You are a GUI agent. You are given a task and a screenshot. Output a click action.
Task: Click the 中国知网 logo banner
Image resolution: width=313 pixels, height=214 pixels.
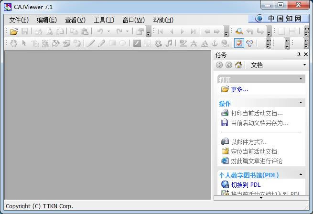pyautogui.click(x=278, y=19)
